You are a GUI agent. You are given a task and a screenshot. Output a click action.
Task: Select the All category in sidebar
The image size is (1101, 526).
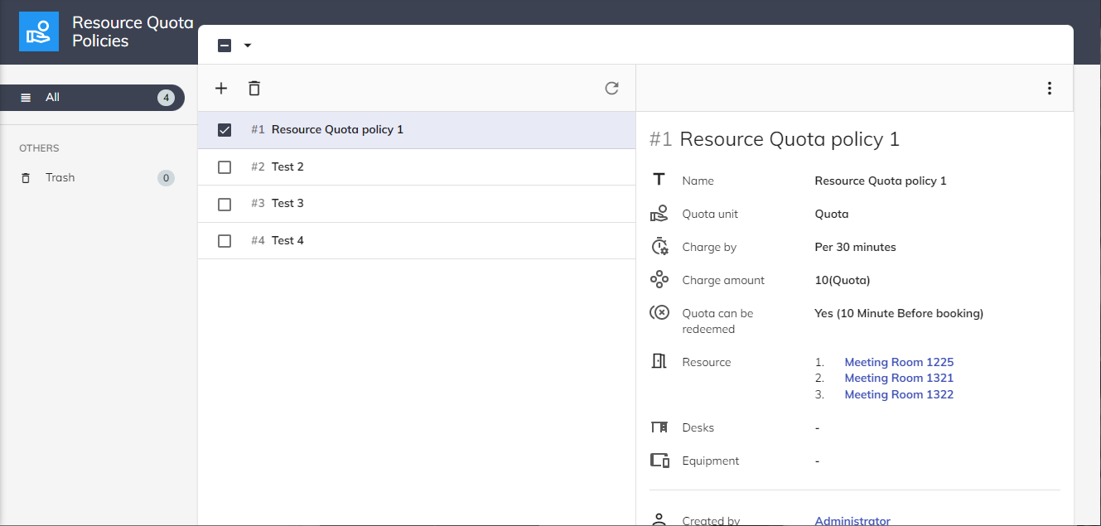[53, 98]
